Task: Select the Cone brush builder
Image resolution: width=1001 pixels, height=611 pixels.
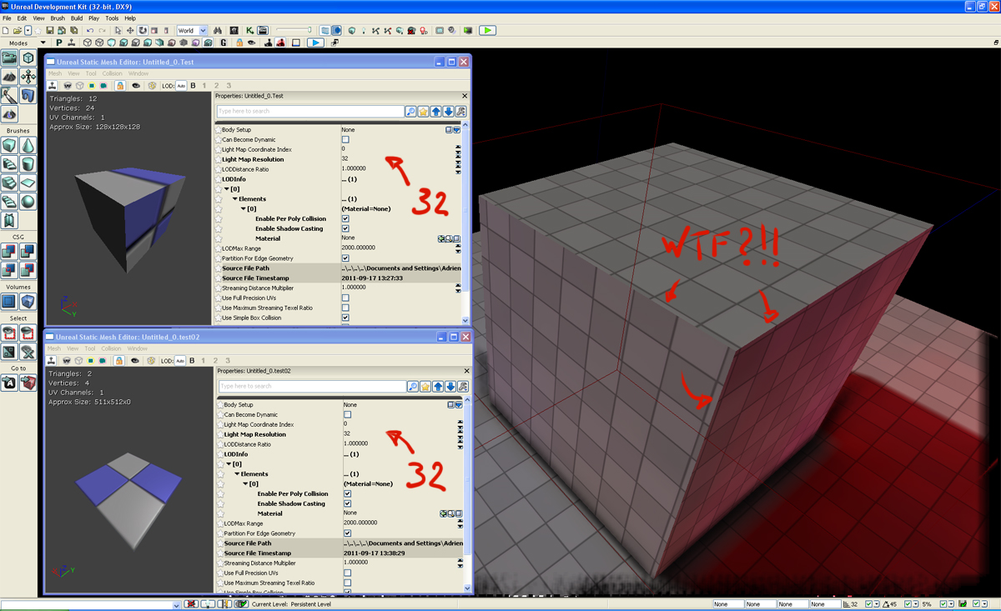Action: coord(28,146)
